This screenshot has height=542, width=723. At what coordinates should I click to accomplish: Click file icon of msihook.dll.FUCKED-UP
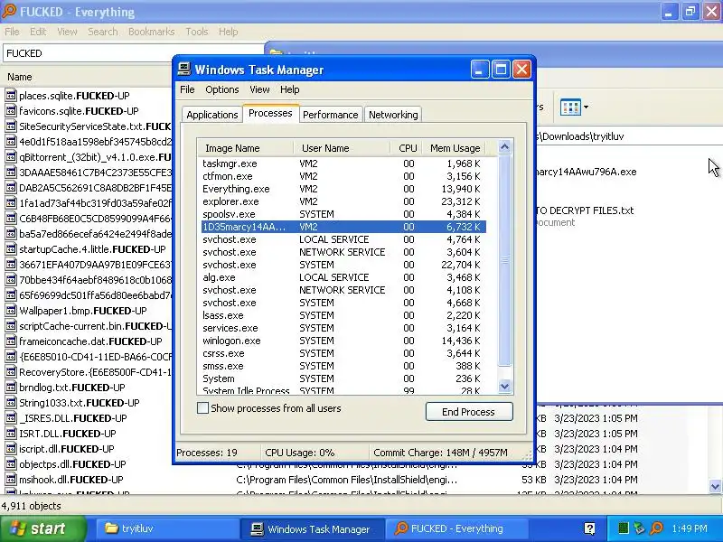tap(11, 480)
